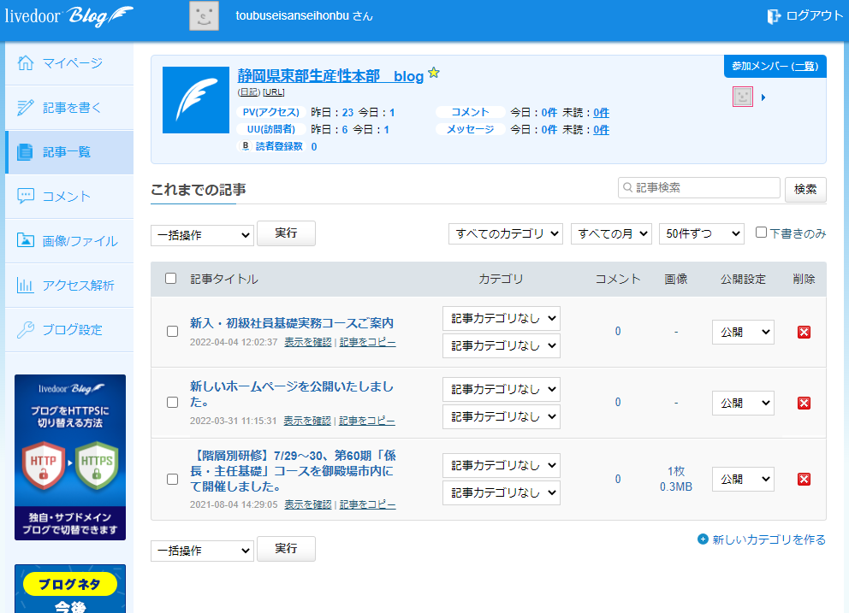This screenshot has height=613, width=849.
Task: Check the select-all checkbox in table header
Action: [x=171, y=279]
